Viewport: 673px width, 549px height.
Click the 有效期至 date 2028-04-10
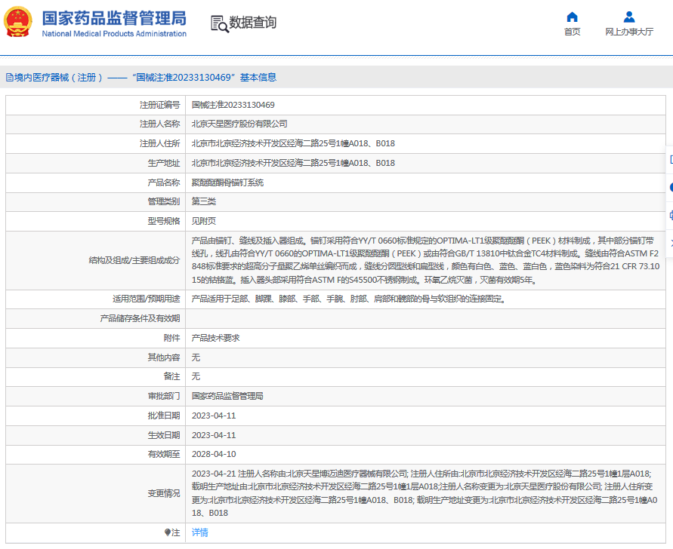[x=215, y=454]
